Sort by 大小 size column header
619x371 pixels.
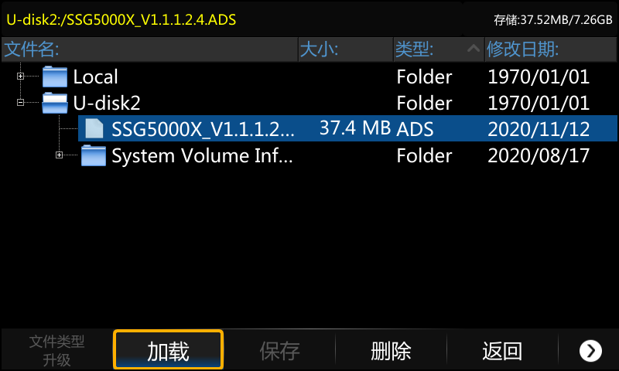point(346,49)
